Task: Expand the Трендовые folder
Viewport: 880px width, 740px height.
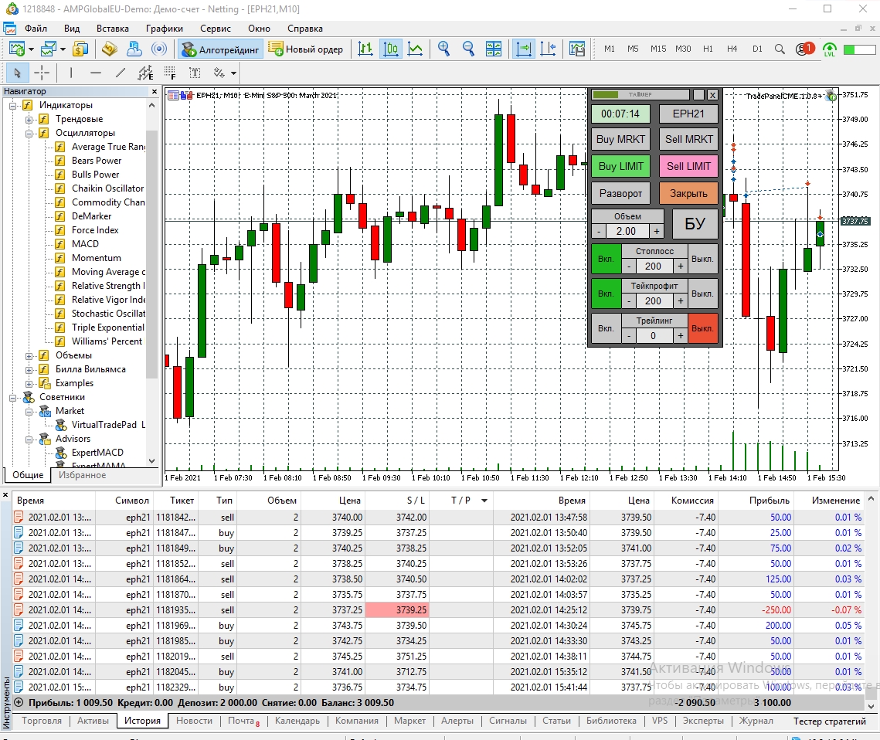Action: (29, 119)
